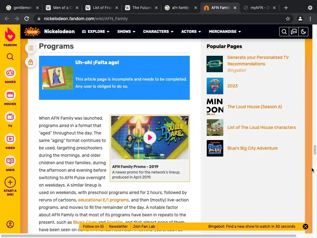317x238 pixels.
Task: Expand the Shows menu
Action: [x=126, y=32]
